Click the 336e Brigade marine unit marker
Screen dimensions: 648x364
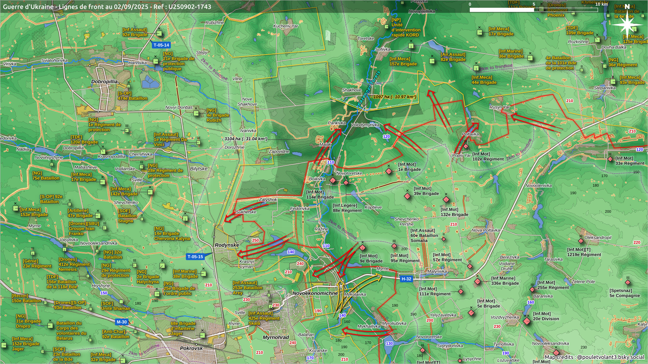tap(477, 281)
